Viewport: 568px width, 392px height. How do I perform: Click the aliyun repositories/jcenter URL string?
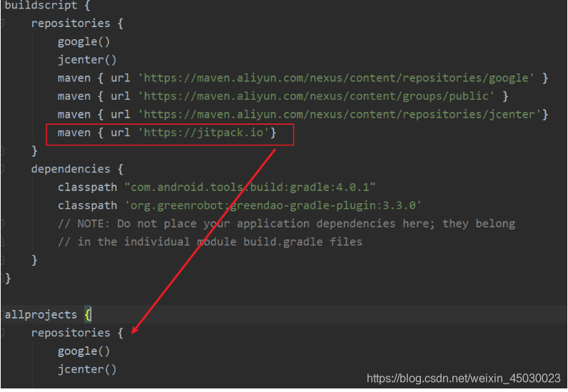tap(340, 114)
